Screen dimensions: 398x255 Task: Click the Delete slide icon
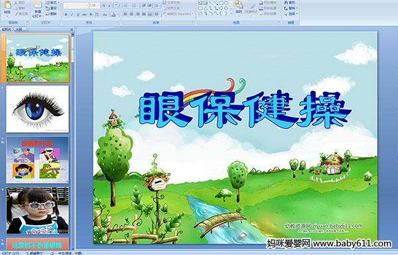point(52,14)
